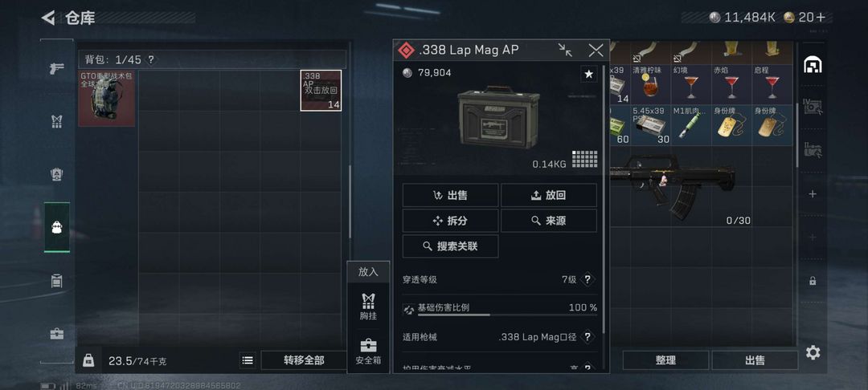Put item into 胸挂 chest rig

tap(368, 307)
